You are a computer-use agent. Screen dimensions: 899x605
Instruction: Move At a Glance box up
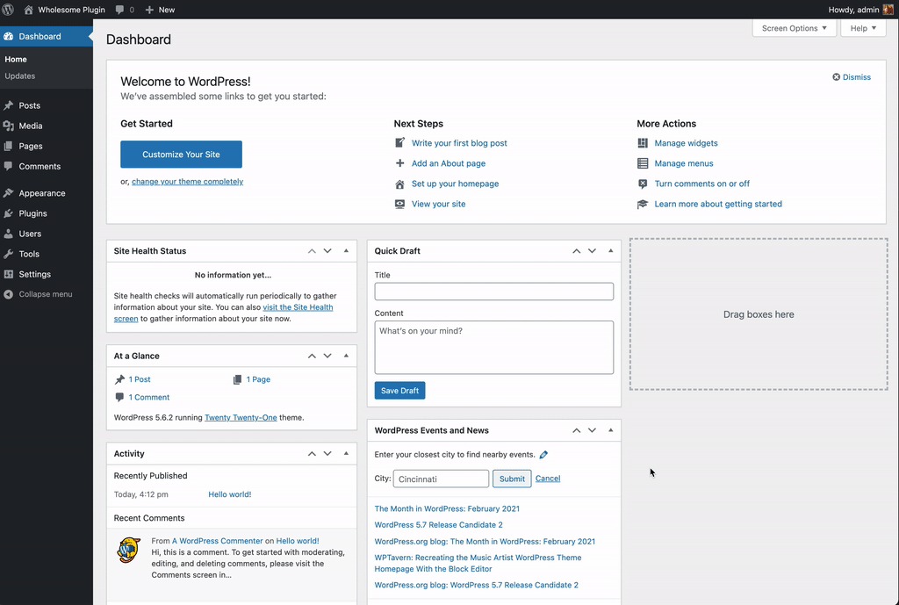(312, 356)
